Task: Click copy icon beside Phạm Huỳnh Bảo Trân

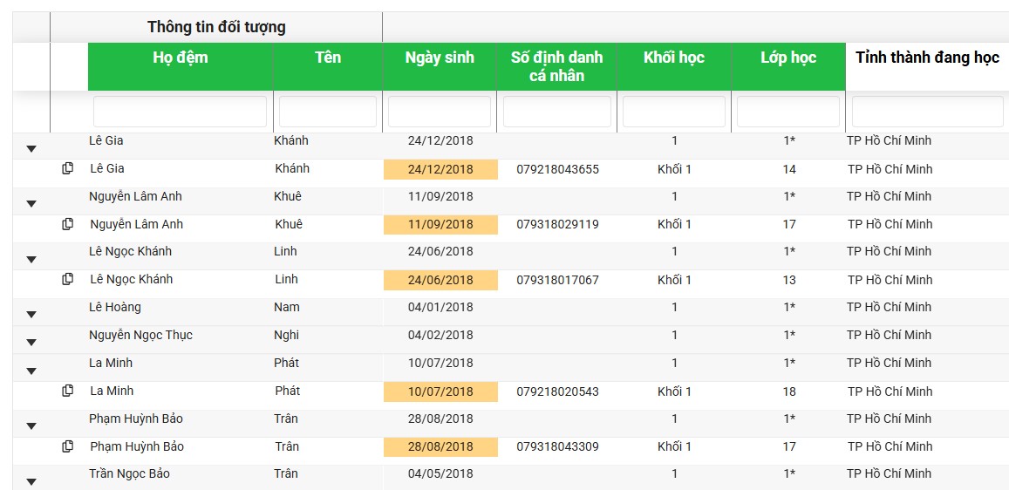Action: (x=68, y=446)
